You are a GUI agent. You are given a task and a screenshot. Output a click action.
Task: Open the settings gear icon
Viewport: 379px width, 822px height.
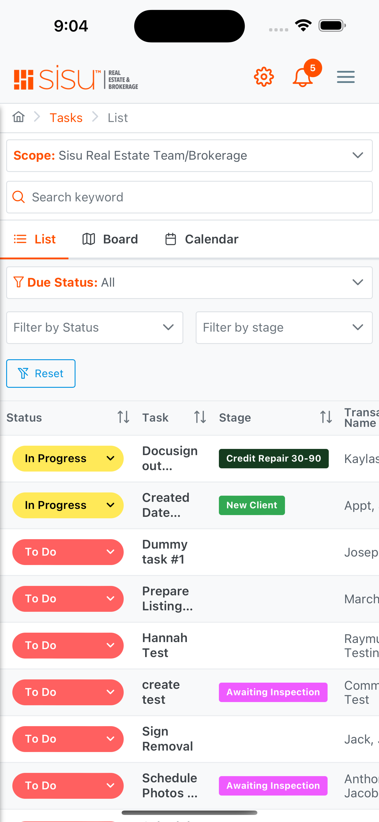(x=264, y=77)
